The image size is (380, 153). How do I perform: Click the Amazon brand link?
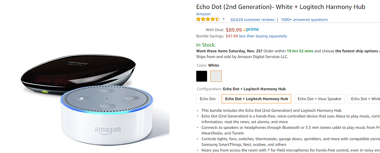click(x=203, y=14)
